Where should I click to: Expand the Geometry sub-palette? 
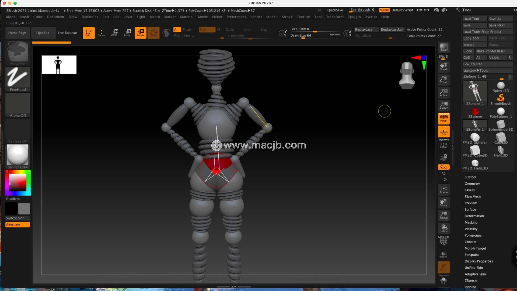pos(472,183)
